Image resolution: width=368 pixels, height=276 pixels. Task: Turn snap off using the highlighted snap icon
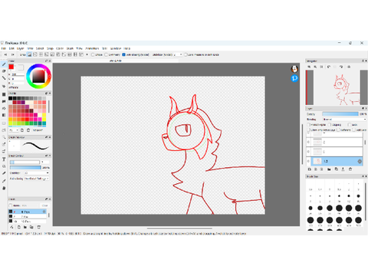click(30, 54)
